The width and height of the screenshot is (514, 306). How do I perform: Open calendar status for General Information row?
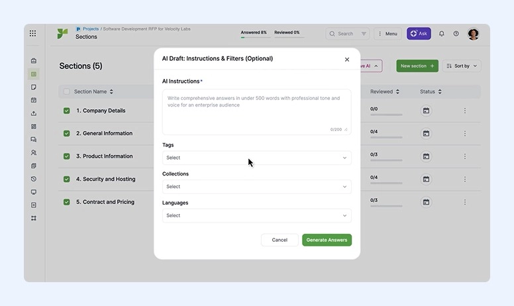[426, 134]
